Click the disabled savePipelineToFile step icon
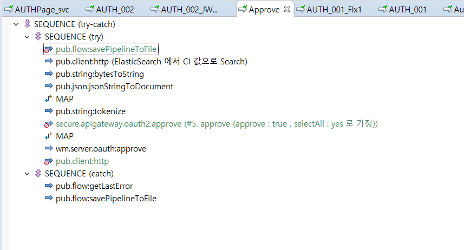Screen dimensions: 464x250 coord(49,49)
